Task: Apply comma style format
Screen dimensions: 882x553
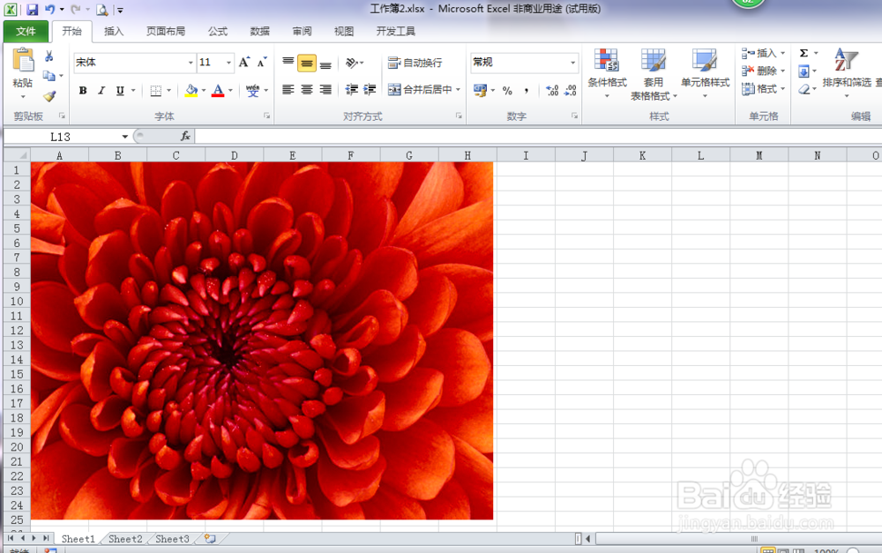Action: 526,90
